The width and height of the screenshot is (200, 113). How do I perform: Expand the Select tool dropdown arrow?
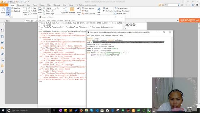[x=8, y=14]
